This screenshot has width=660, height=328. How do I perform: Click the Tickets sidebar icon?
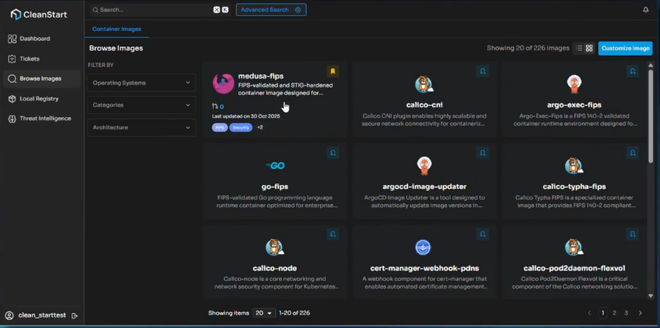click(12, 59)
